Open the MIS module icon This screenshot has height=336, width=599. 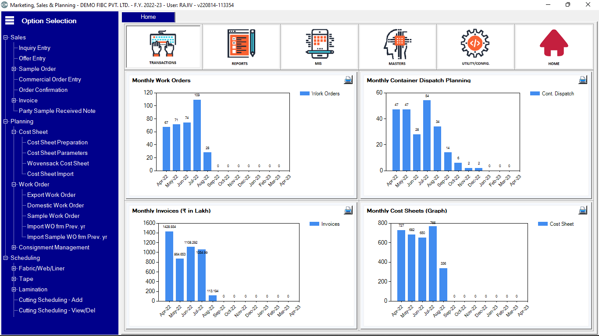(x=320, y=47)
